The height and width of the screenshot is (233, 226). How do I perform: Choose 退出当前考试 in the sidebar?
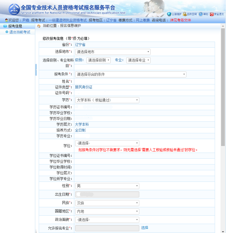click(x=20, y=32)
